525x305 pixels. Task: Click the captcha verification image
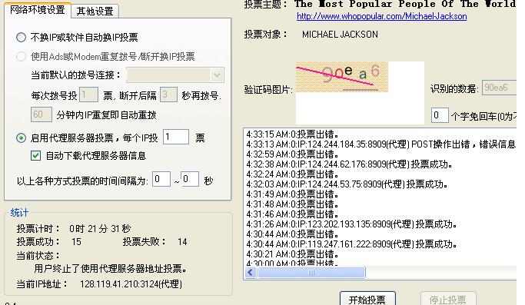[342, 77]
